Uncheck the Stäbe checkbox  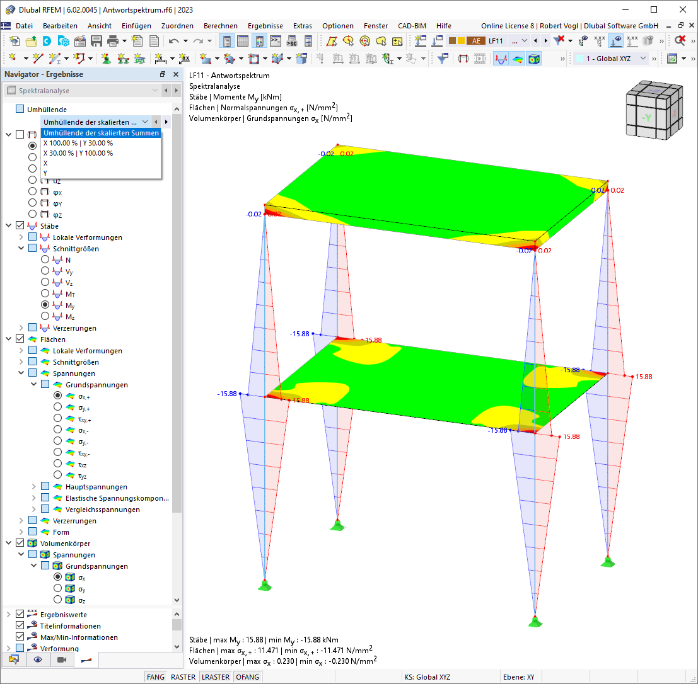point(20,225)
